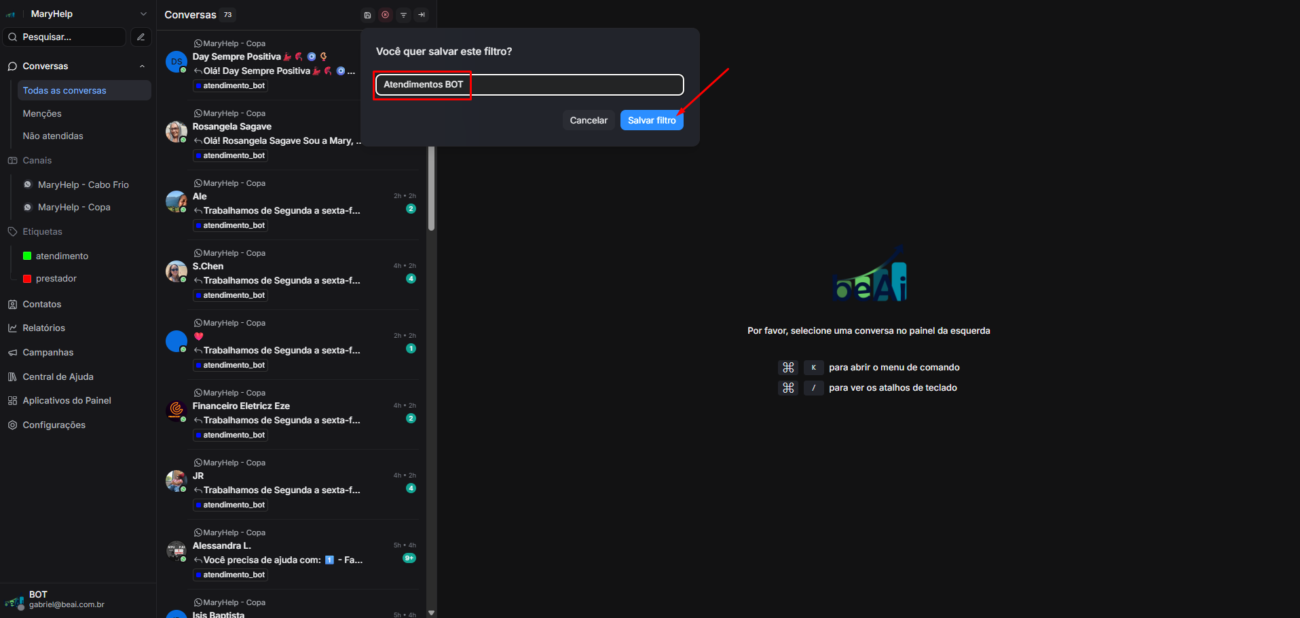Collapse the Conversas section chevron
This screenshot has height=618, width=1300.
[142, 66]
